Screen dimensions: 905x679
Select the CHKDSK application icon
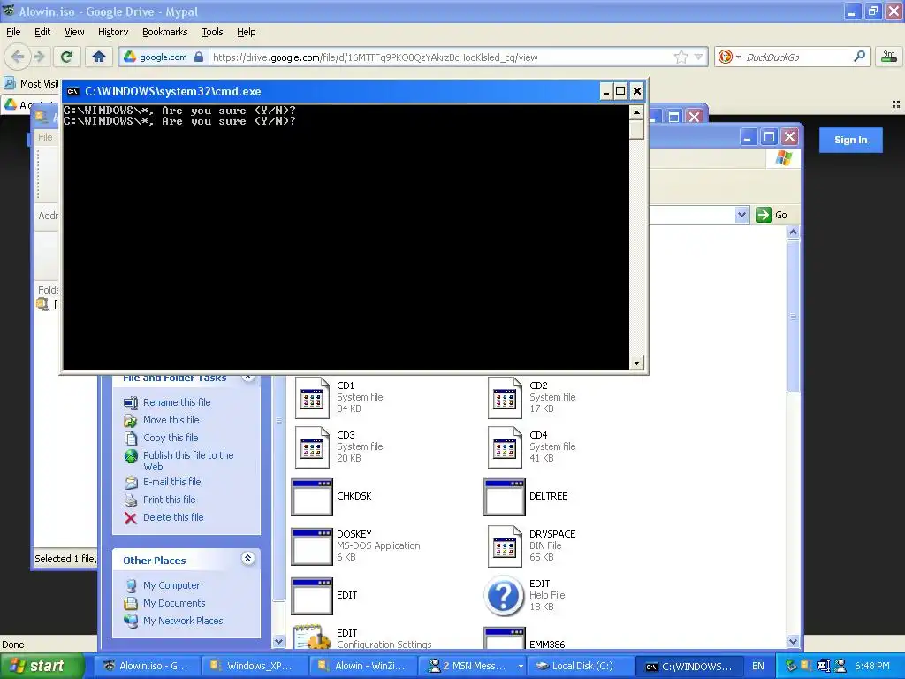click(312, 497)
